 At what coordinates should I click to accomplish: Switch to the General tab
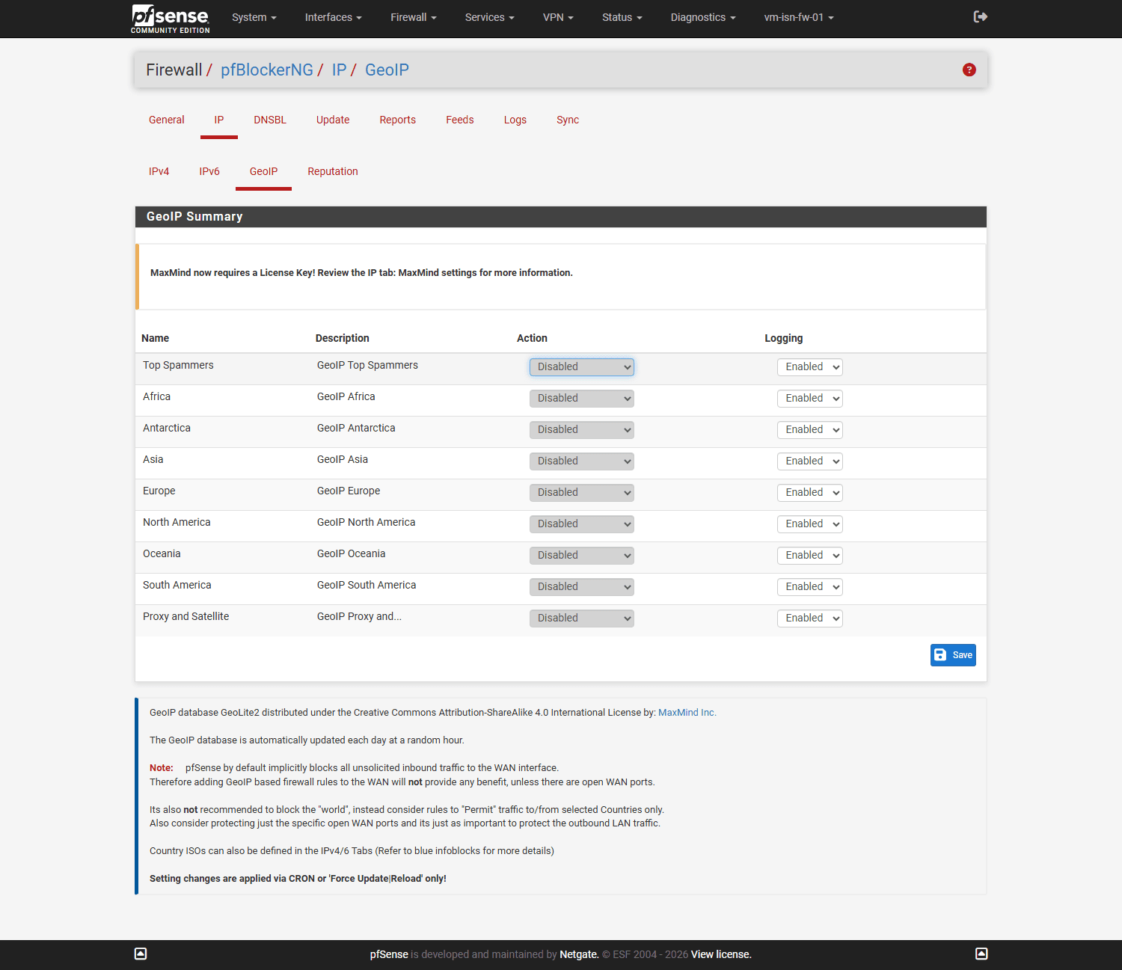(166, 120)
